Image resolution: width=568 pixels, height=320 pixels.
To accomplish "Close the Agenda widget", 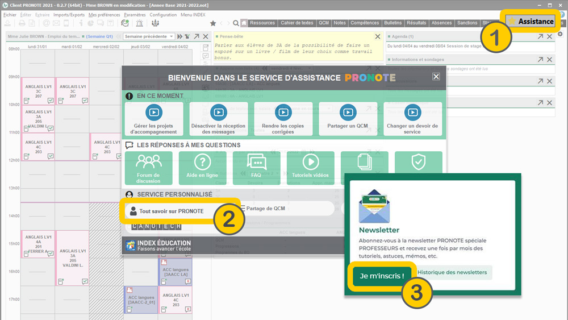I will click(549, 36).
